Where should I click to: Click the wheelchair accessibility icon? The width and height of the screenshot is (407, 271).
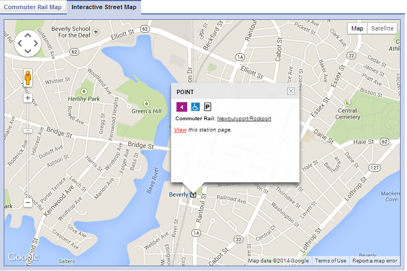coord(195,107)
